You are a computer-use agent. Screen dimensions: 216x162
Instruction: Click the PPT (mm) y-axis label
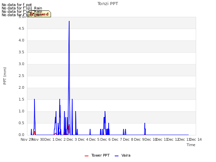coord(5,76)
